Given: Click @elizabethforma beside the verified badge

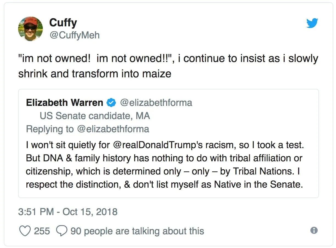Looking at the screenshot, I should point(156,103).
